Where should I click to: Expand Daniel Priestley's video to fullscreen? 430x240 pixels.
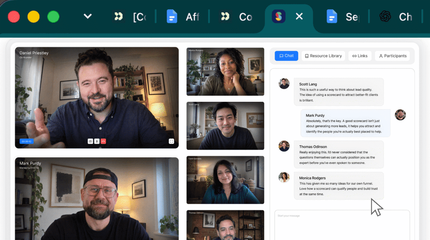171,141
